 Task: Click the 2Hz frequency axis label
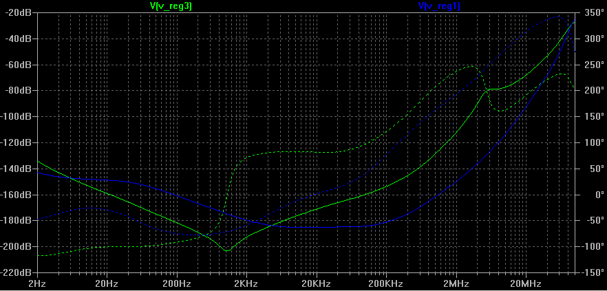point(38,284)
